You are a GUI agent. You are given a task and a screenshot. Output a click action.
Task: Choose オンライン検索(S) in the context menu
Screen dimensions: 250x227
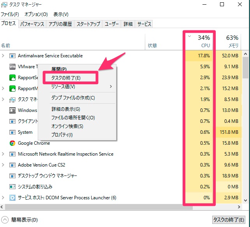[67, 126]
